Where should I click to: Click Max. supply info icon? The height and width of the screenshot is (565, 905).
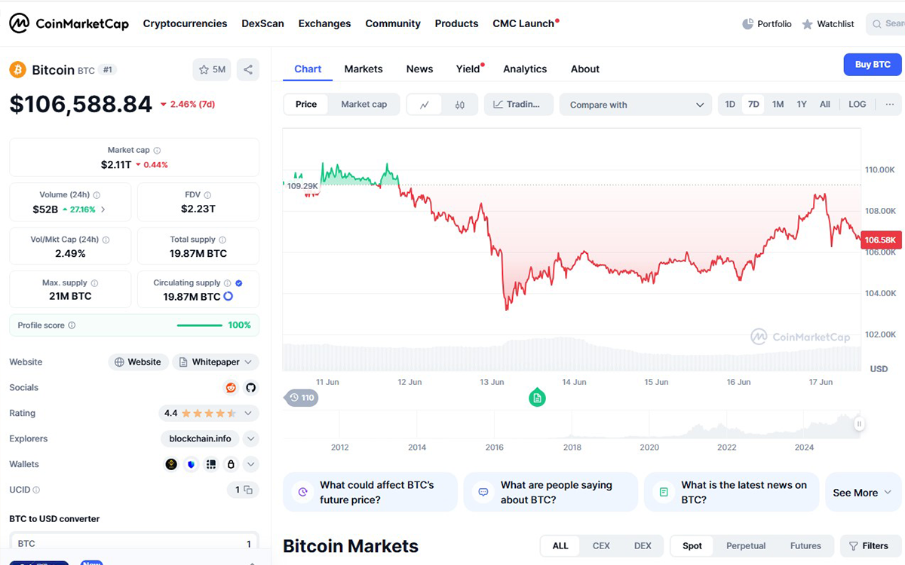click(x=94, y=283)
